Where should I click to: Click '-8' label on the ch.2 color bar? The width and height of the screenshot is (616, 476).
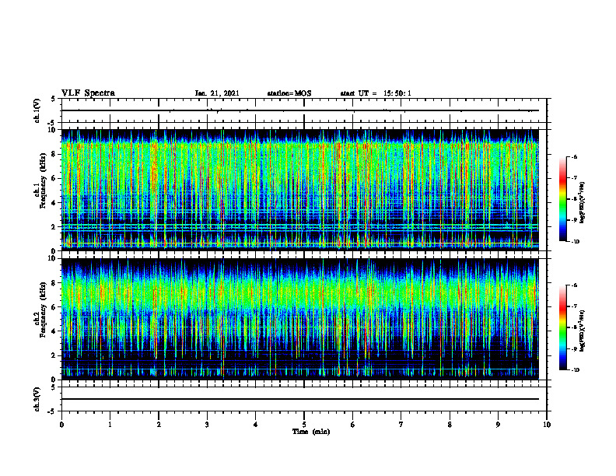pos(573,327)
